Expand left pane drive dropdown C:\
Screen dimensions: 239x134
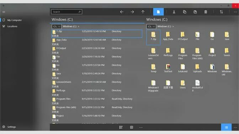point(57,27)
